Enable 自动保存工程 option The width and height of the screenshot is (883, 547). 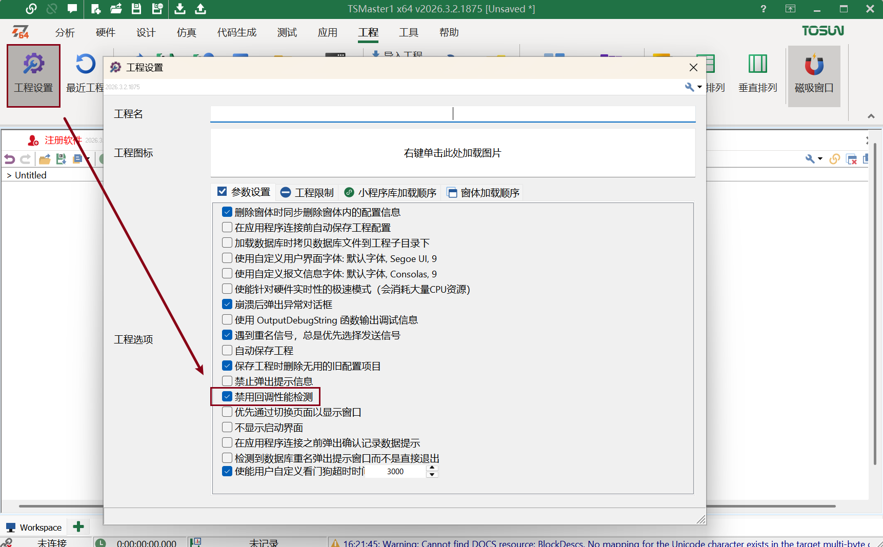coord(227,350)
